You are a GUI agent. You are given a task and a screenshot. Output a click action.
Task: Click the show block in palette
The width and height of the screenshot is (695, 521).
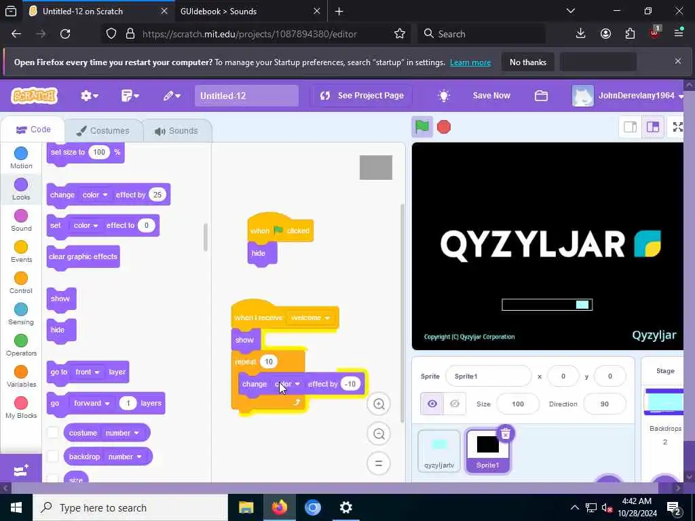(x=61, y=298)
